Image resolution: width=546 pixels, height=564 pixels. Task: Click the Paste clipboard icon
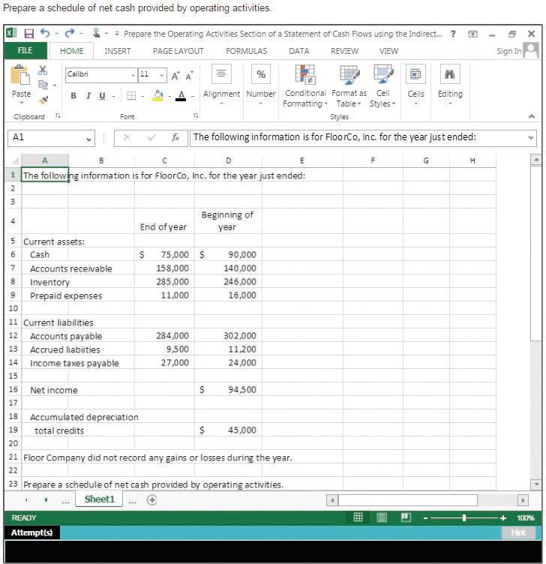(20, 75)
